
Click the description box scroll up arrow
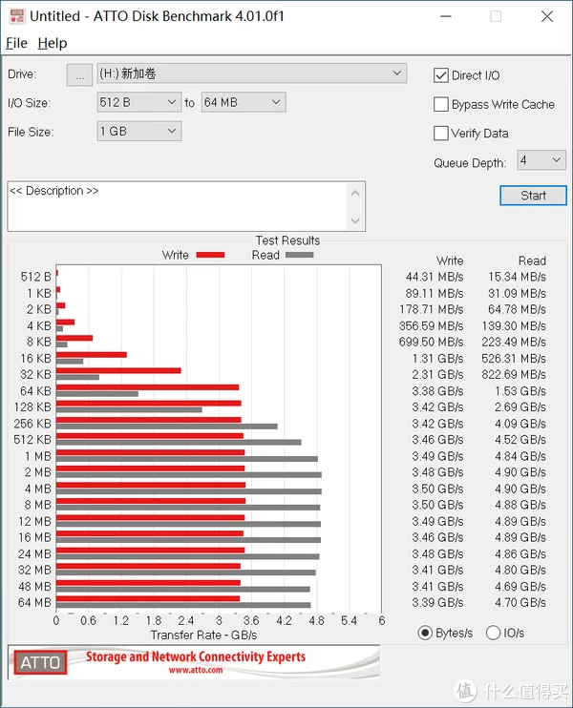(x=355, y=194)
